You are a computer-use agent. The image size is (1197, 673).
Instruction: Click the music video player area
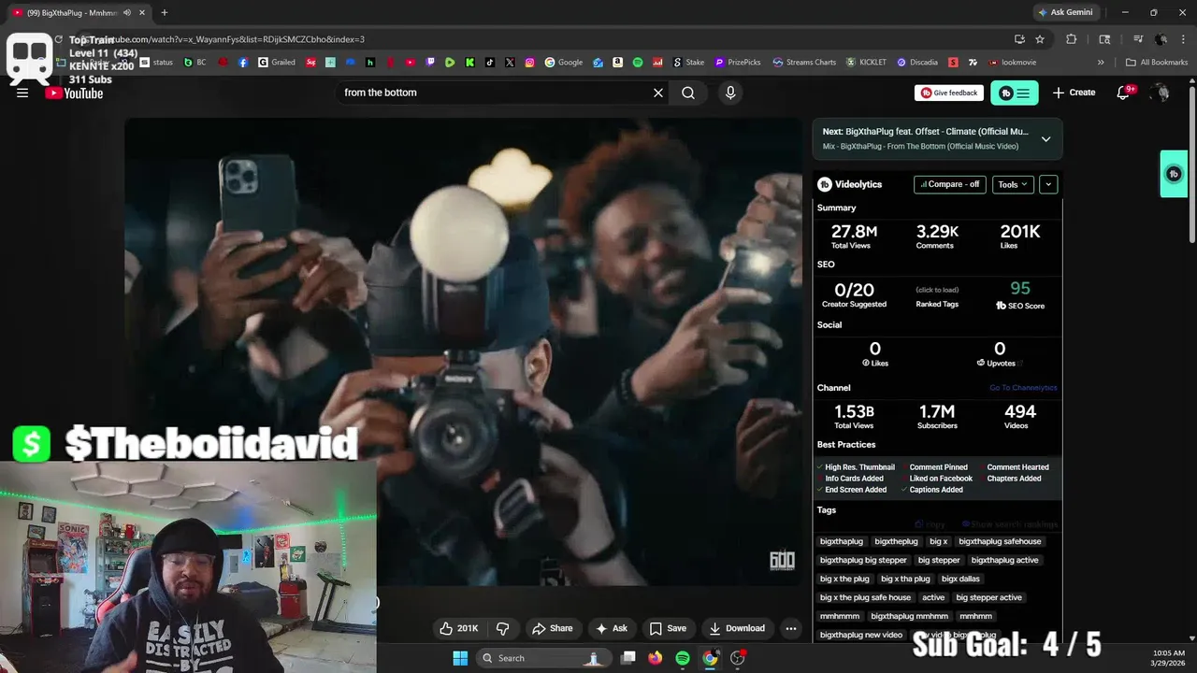[464, 351]
